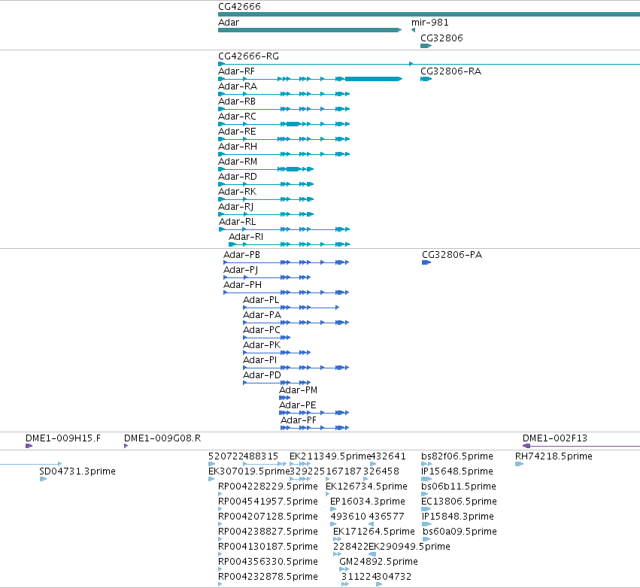Screen dimensions: 640x588
Task: Click the Adar-RD transcript label
Action: pyautogui.click(x=238, y=177)
